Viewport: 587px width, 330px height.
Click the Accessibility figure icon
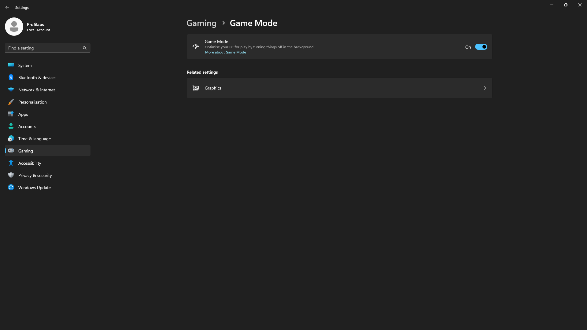11,163
